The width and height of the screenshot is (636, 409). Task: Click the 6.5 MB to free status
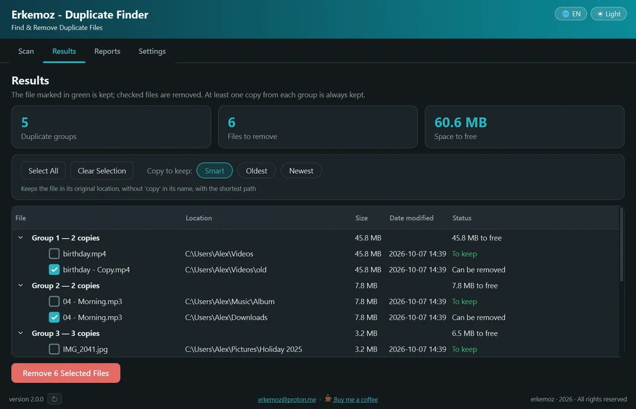click(475, 333)
